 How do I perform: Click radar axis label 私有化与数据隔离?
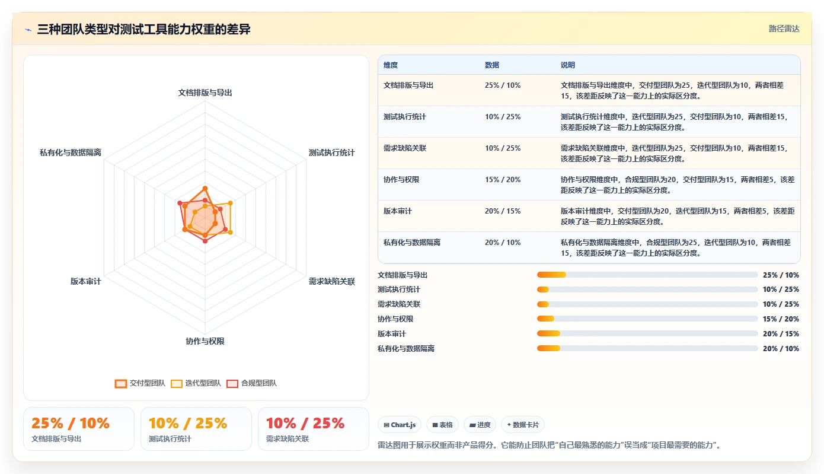(x=71, y=153)
